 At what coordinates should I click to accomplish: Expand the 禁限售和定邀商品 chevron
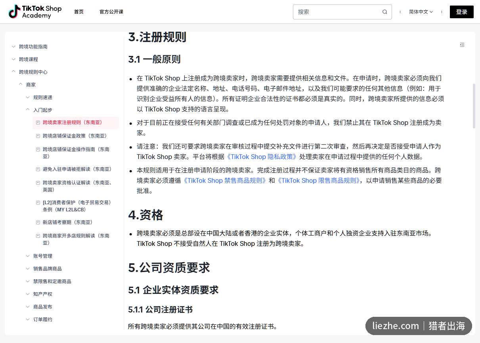click(x=28, y=282)
